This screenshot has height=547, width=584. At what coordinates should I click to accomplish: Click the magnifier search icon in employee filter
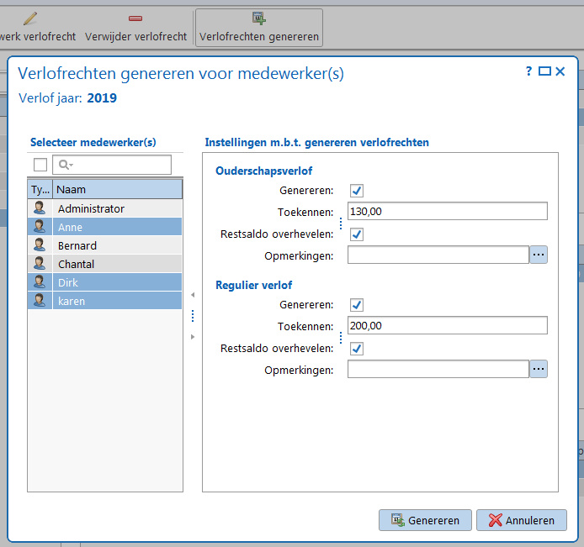66,165
